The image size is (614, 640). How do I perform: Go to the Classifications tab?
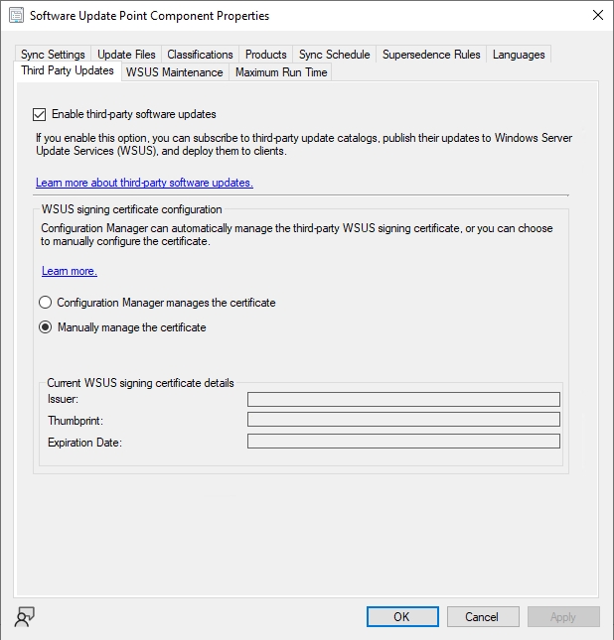[200, 55]
